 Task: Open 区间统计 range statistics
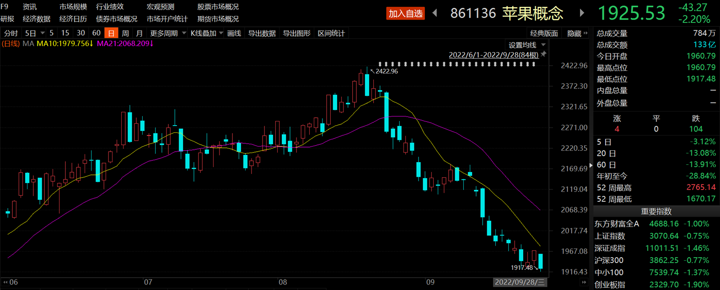[x=331, y=33]
